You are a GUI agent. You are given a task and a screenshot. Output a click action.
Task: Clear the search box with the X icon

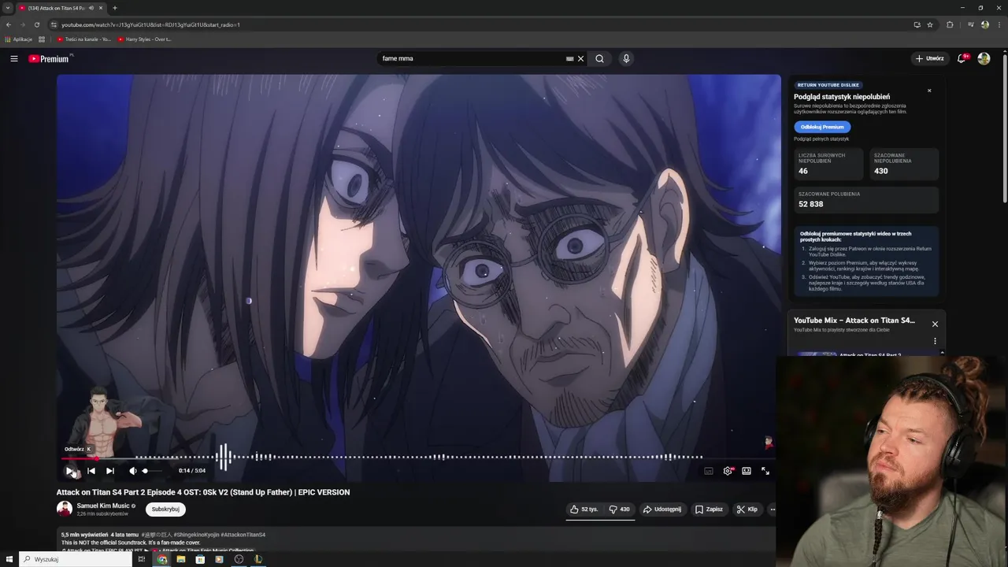[x=581, y=58]
